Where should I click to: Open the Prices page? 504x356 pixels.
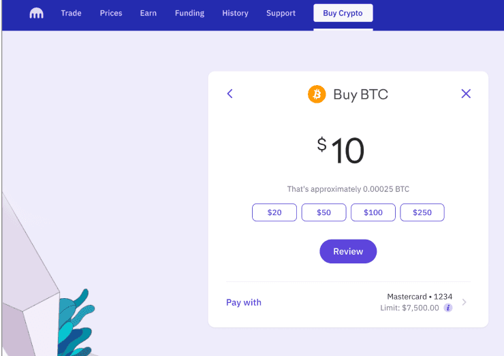111,13
